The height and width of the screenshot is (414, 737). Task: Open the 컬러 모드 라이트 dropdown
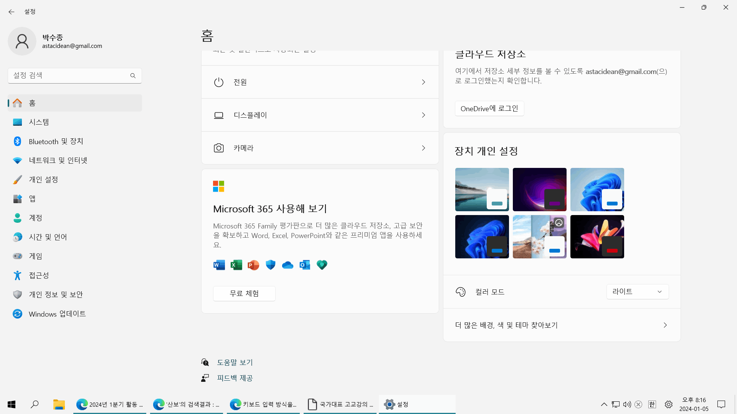coord(637,292)
